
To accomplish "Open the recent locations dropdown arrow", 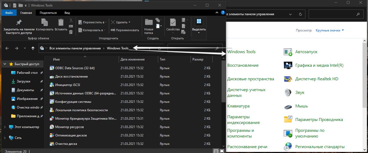I will (x=25, y=48).
